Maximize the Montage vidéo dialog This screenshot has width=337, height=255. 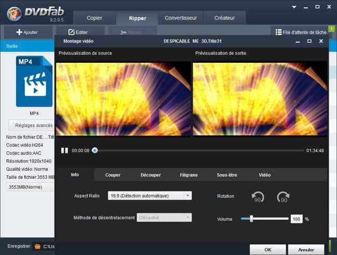pos(310,41)
